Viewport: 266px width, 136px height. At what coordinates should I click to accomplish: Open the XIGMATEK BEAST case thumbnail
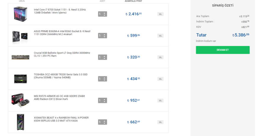click(x=20, y=122)
